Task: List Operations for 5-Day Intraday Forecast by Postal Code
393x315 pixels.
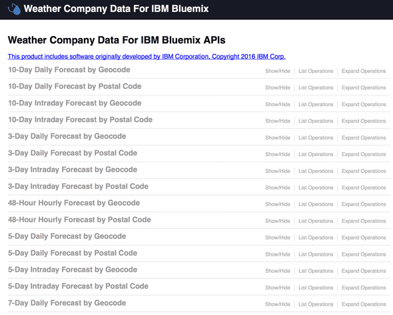Action: coord(316,288)
